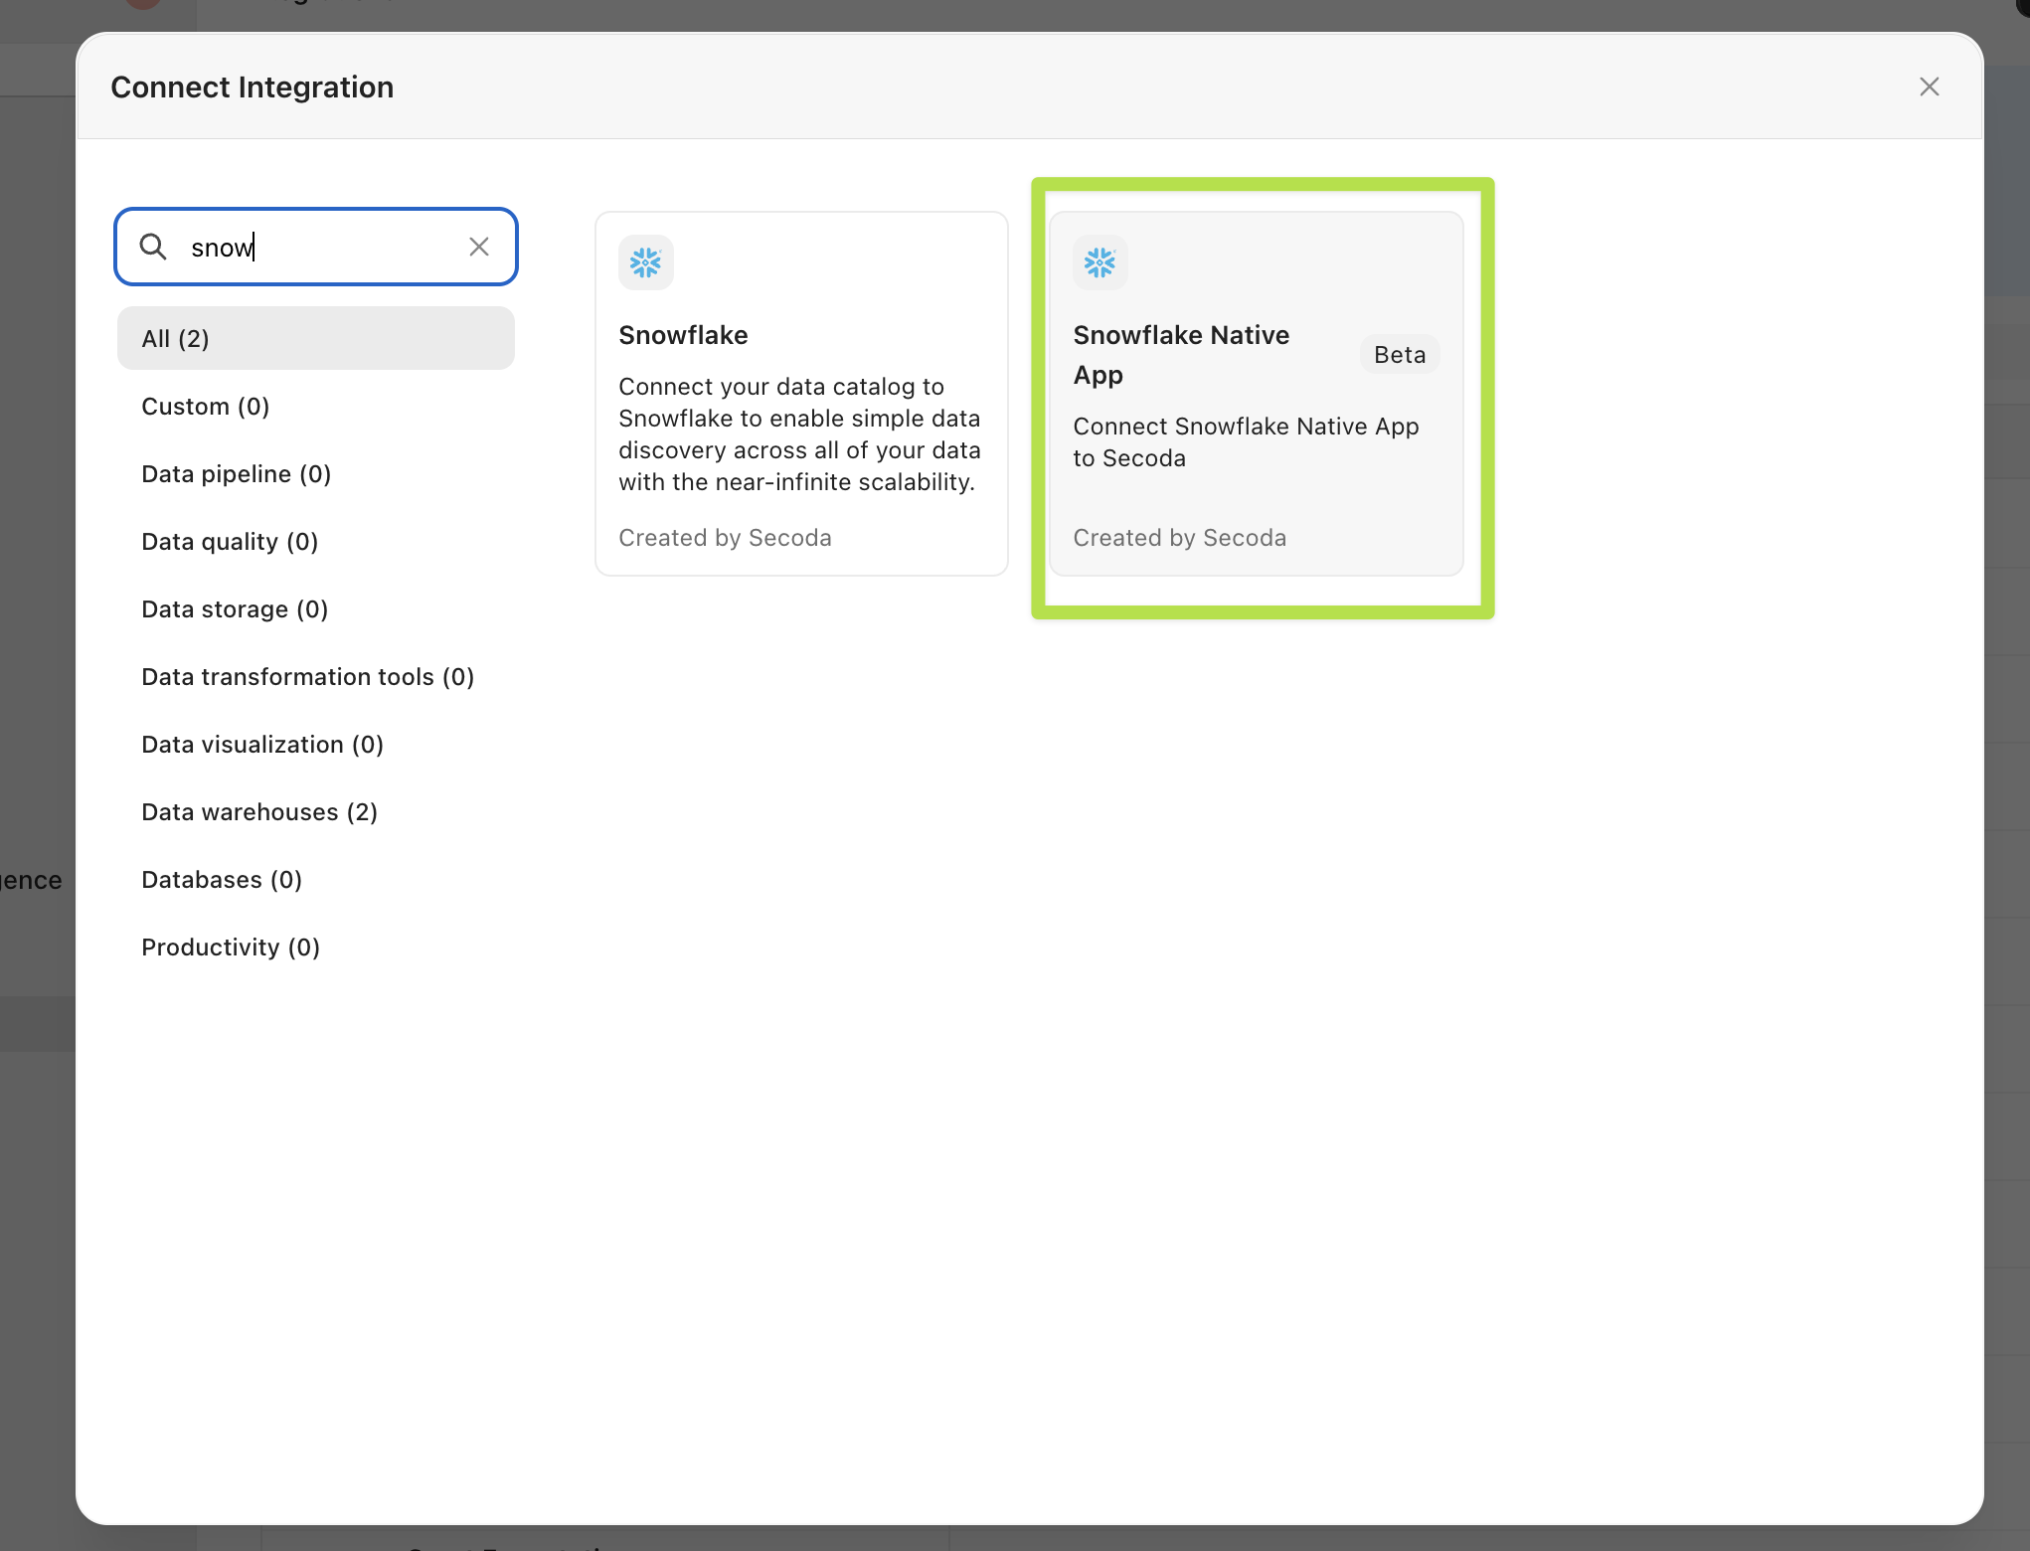This screenshot has height=1551, width=2030.
Task: Click the Snowflake Native App logo icon
Action: (x=1100, y=262)
